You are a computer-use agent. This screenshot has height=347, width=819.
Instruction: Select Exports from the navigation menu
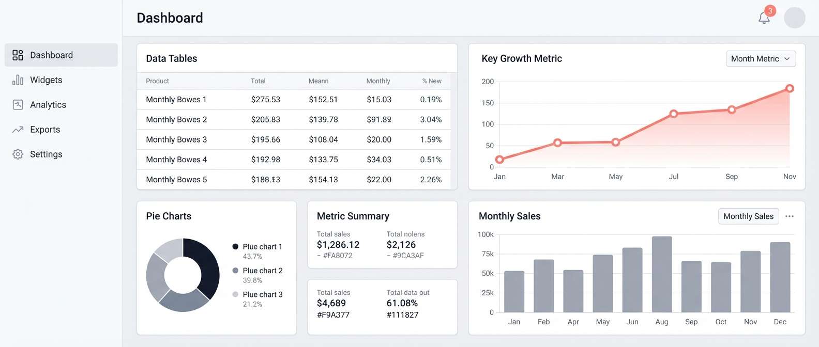pyautogui.click(x=44, y=129)
